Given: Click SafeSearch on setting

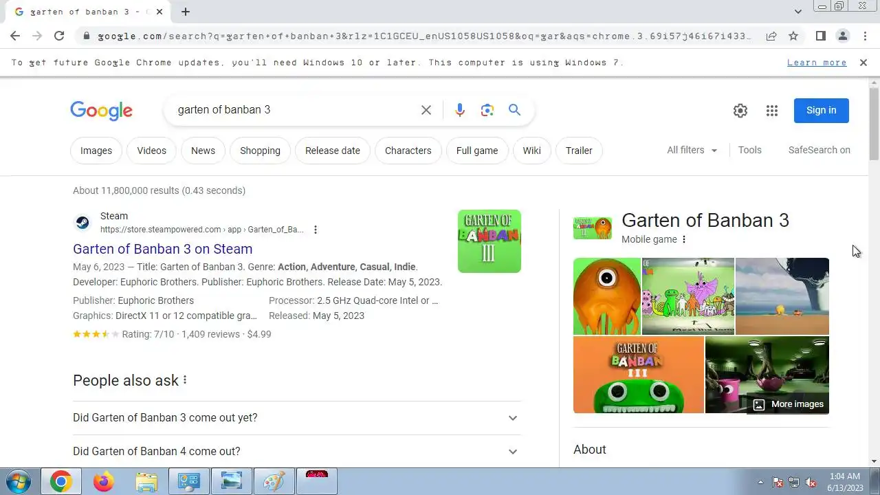Looking at the screenshot, I should click(819, 150).
